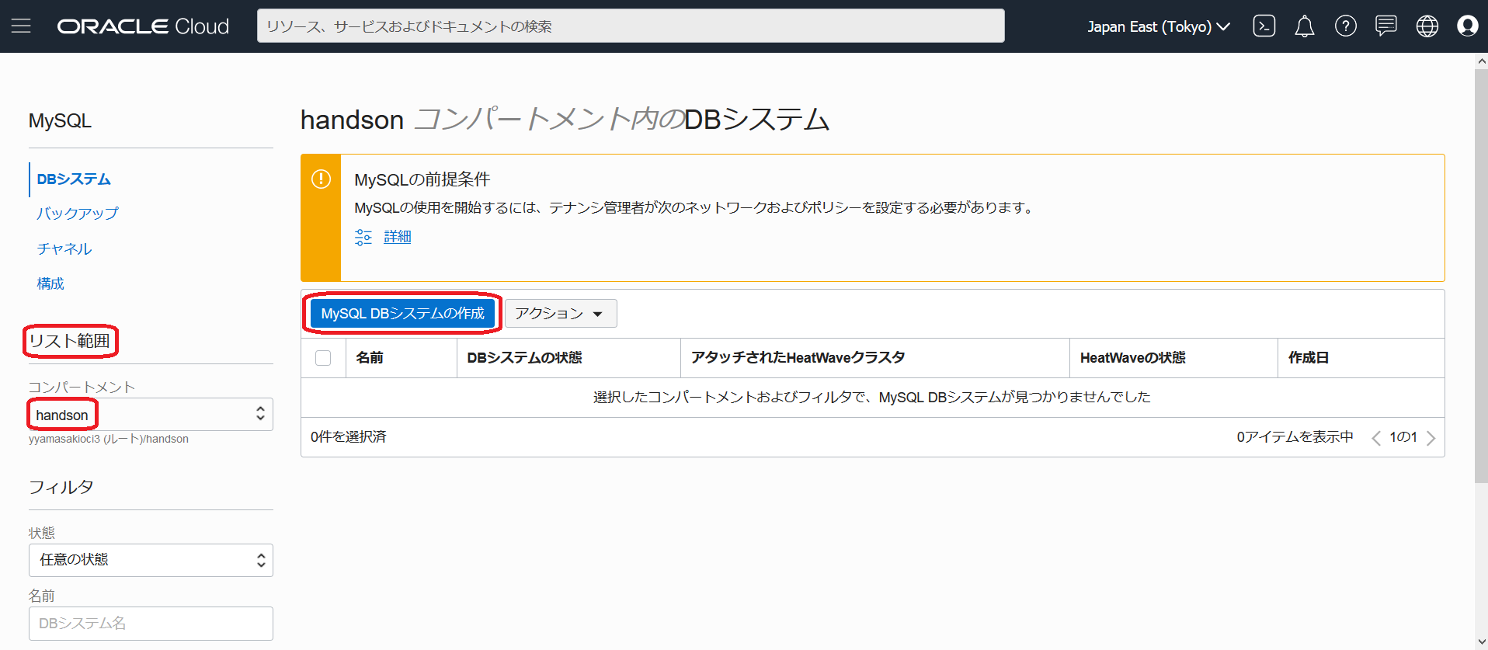Screen dimensions: 1488x650
Task: Click MySQL DBシステムの作成 button
Action: [x=402, y=313]
